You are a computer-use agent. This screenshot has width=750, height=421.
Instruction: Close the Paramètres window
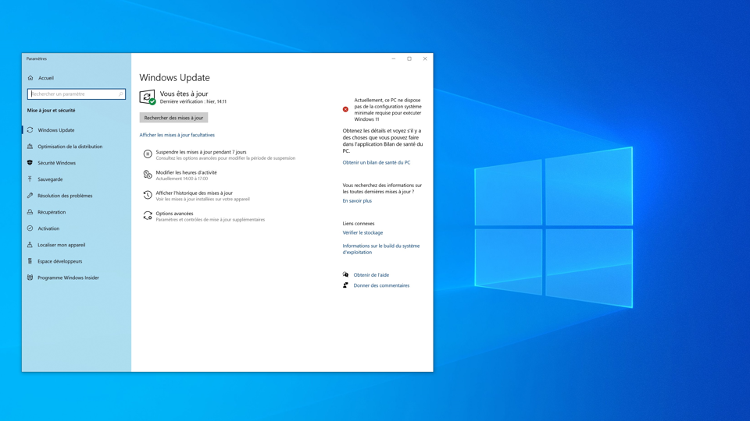[425, 58]
